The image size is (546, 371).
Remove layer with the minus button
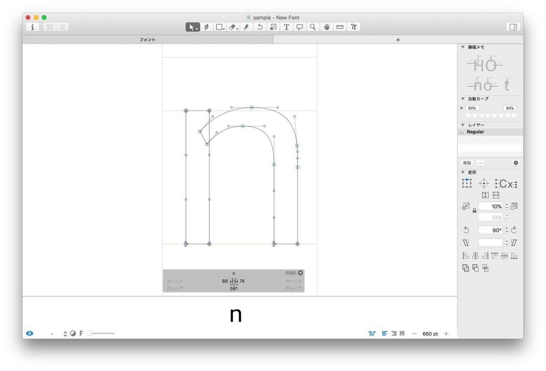480,163
